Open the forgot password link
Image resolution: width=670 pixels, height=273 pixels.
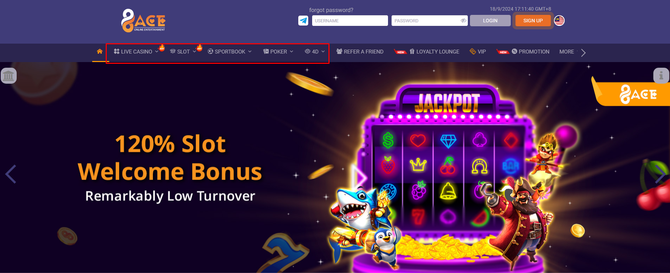331,10
